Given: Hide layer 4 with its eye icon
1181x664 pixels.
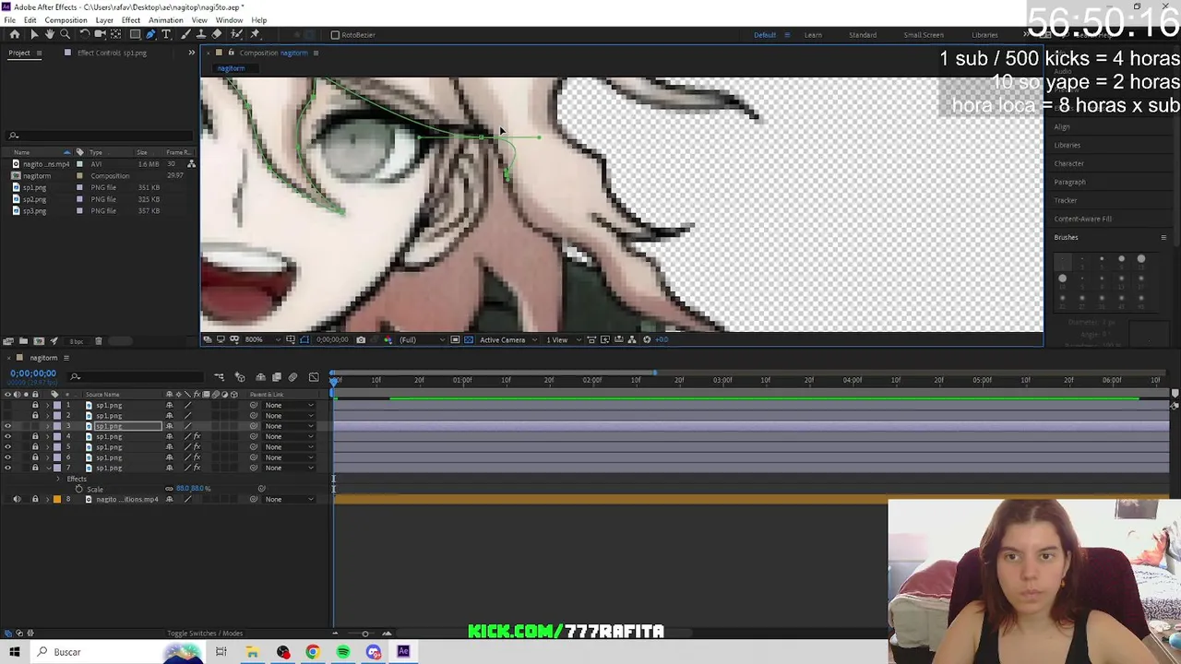Looking at the screenshot, I should click(x=8, y=436).
